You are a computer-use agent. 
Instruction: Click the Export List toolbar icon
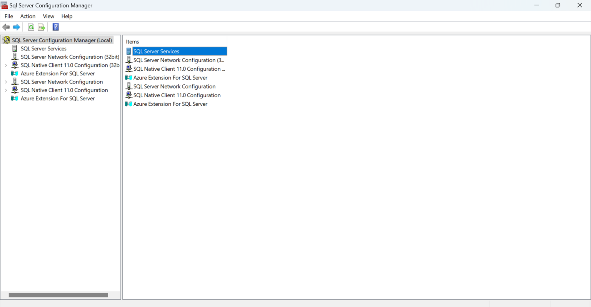click(x=41, y=27)
